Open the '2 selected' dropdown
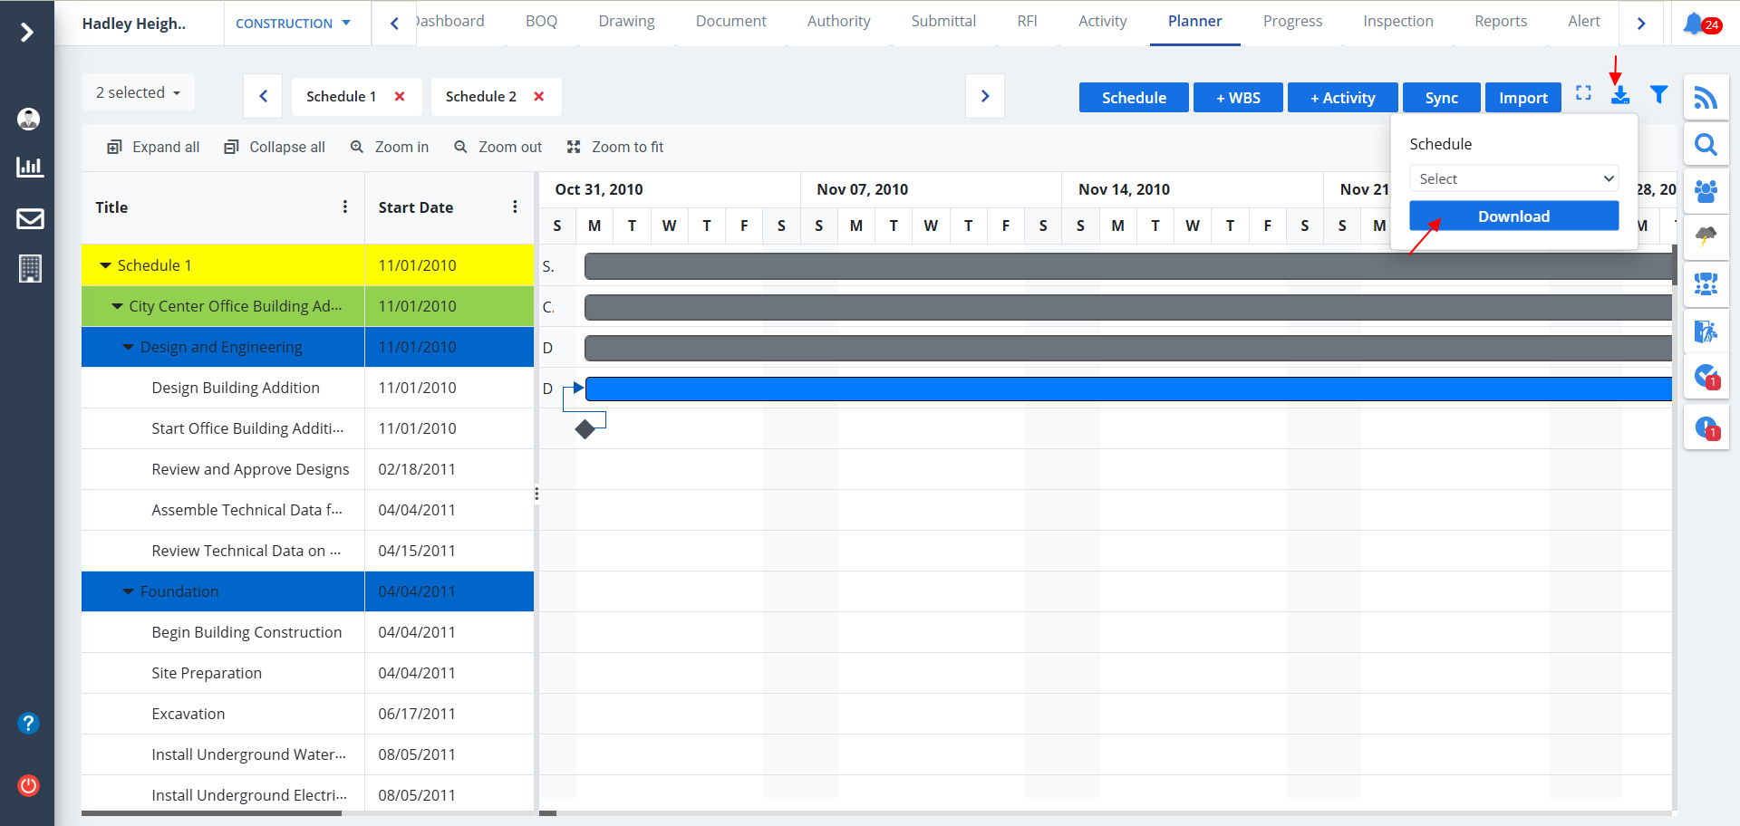Viewport: 1740px width, 826px height. [138, 92]
